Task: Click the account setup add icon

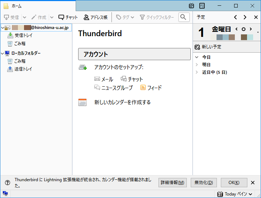Action: (x=83, y=67)
